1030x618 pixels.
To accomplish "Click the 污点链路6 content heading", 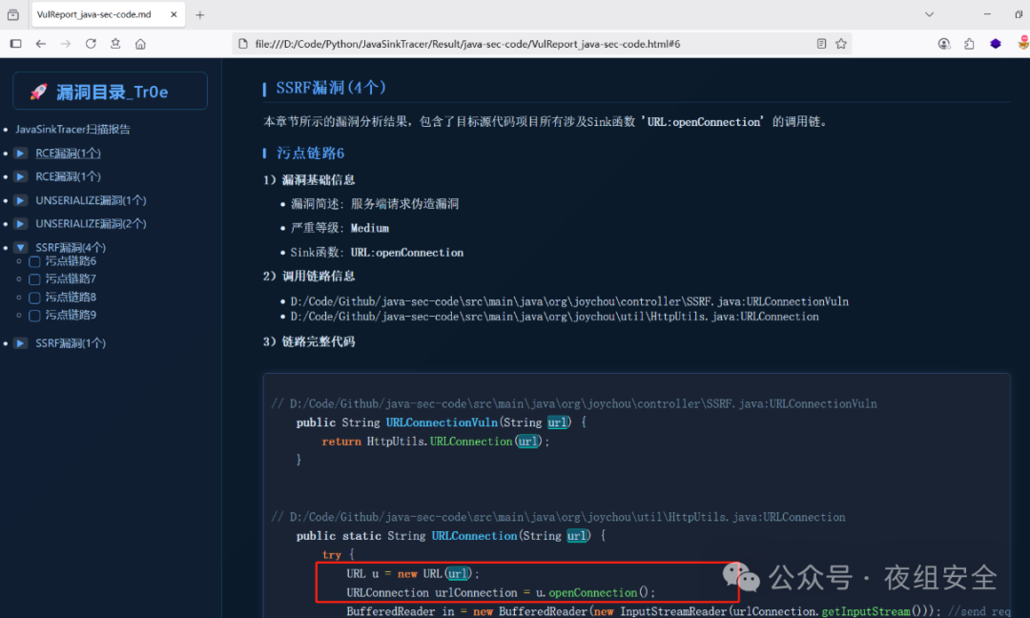I will (x=310, y=153).
